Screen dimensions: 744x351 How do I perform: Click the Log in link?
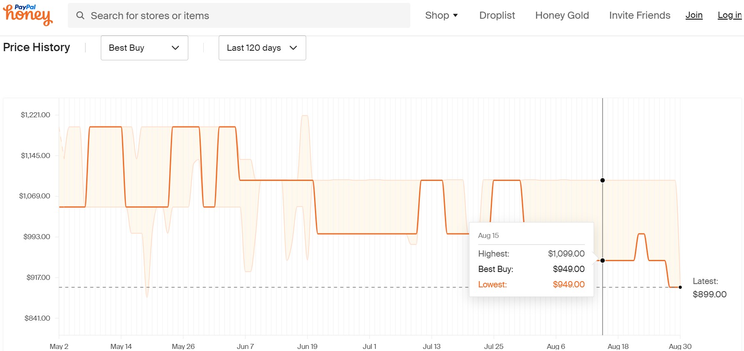tap(729, 15)
